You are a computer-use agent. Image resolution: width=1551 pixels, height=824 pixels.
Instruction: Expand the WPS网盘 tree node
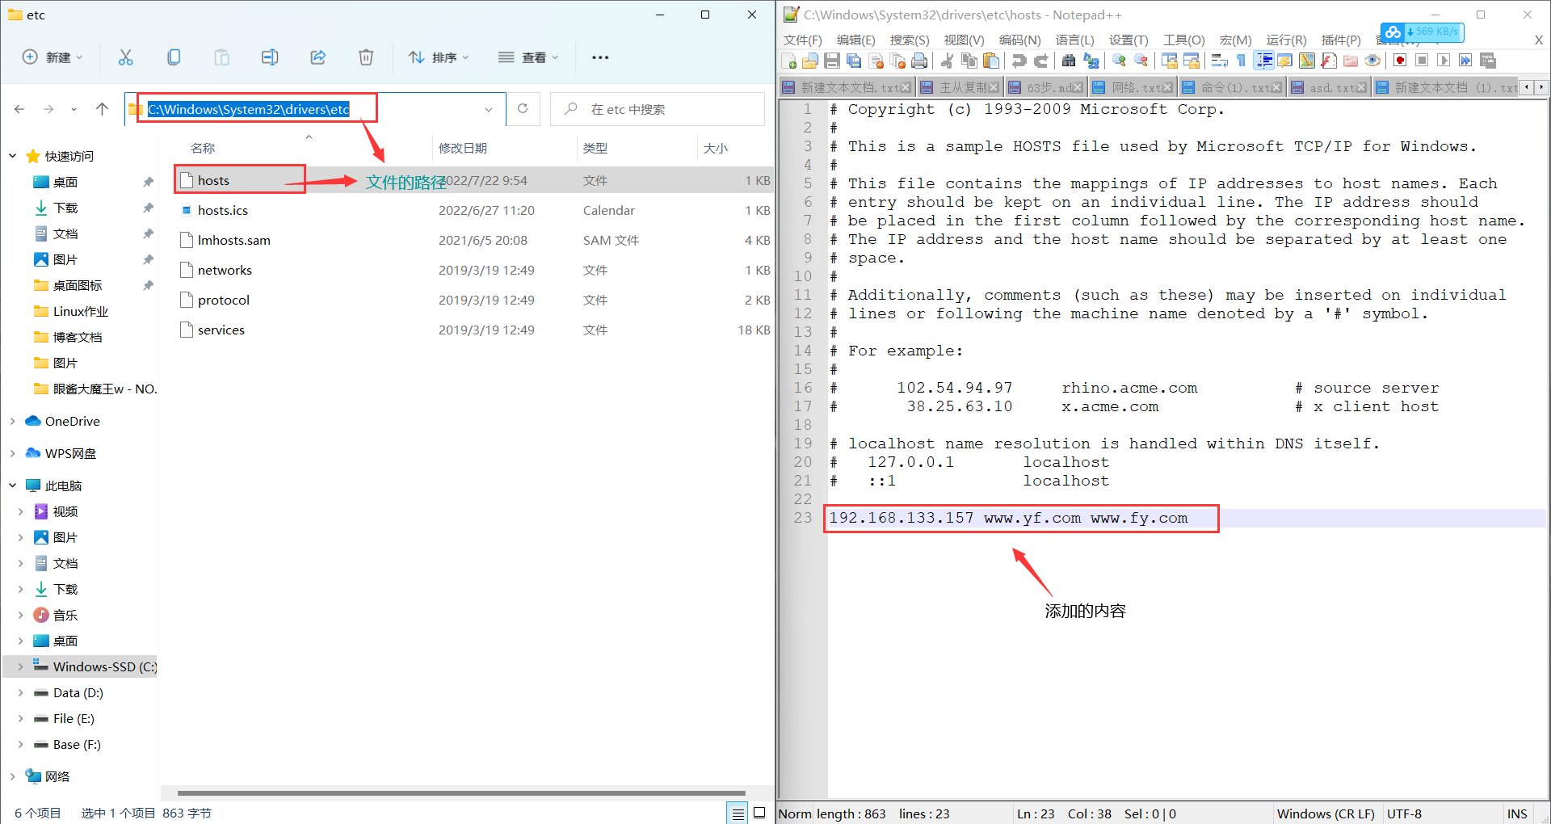(x=13, y=453)
